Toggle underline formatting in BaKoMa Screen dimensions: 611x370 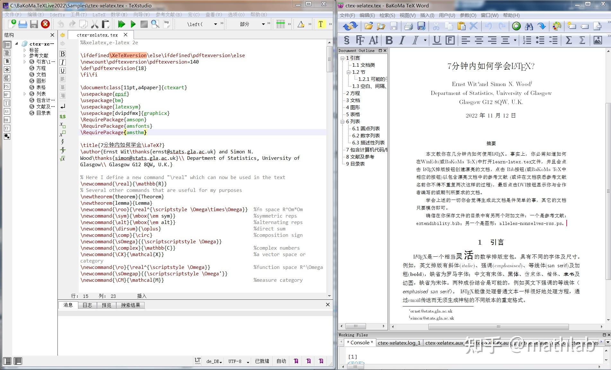436,40
